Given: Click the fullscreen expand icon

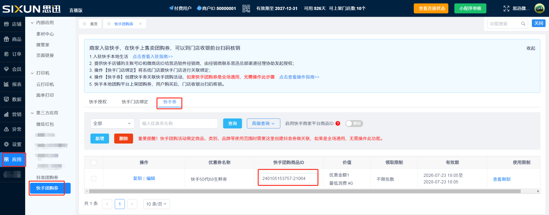Looking at the screenshot, I should pyautogui.click(x=506, y=9).
